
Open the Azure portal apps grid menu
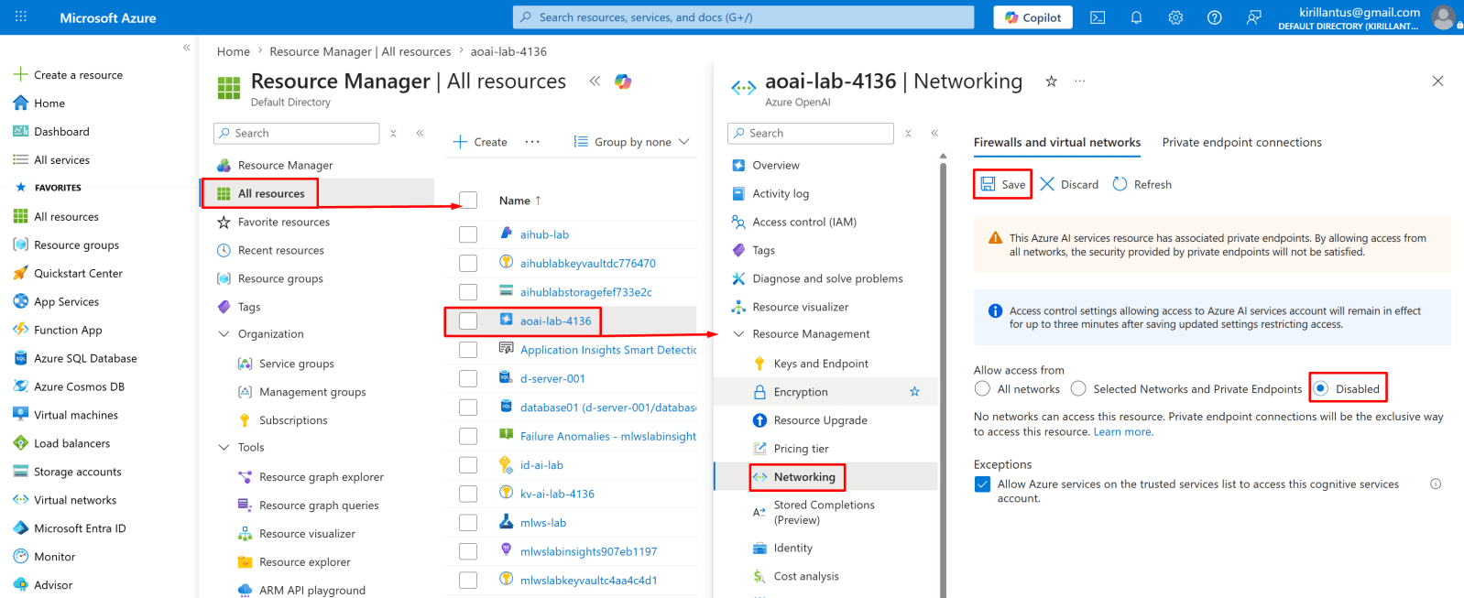point(21,17)
